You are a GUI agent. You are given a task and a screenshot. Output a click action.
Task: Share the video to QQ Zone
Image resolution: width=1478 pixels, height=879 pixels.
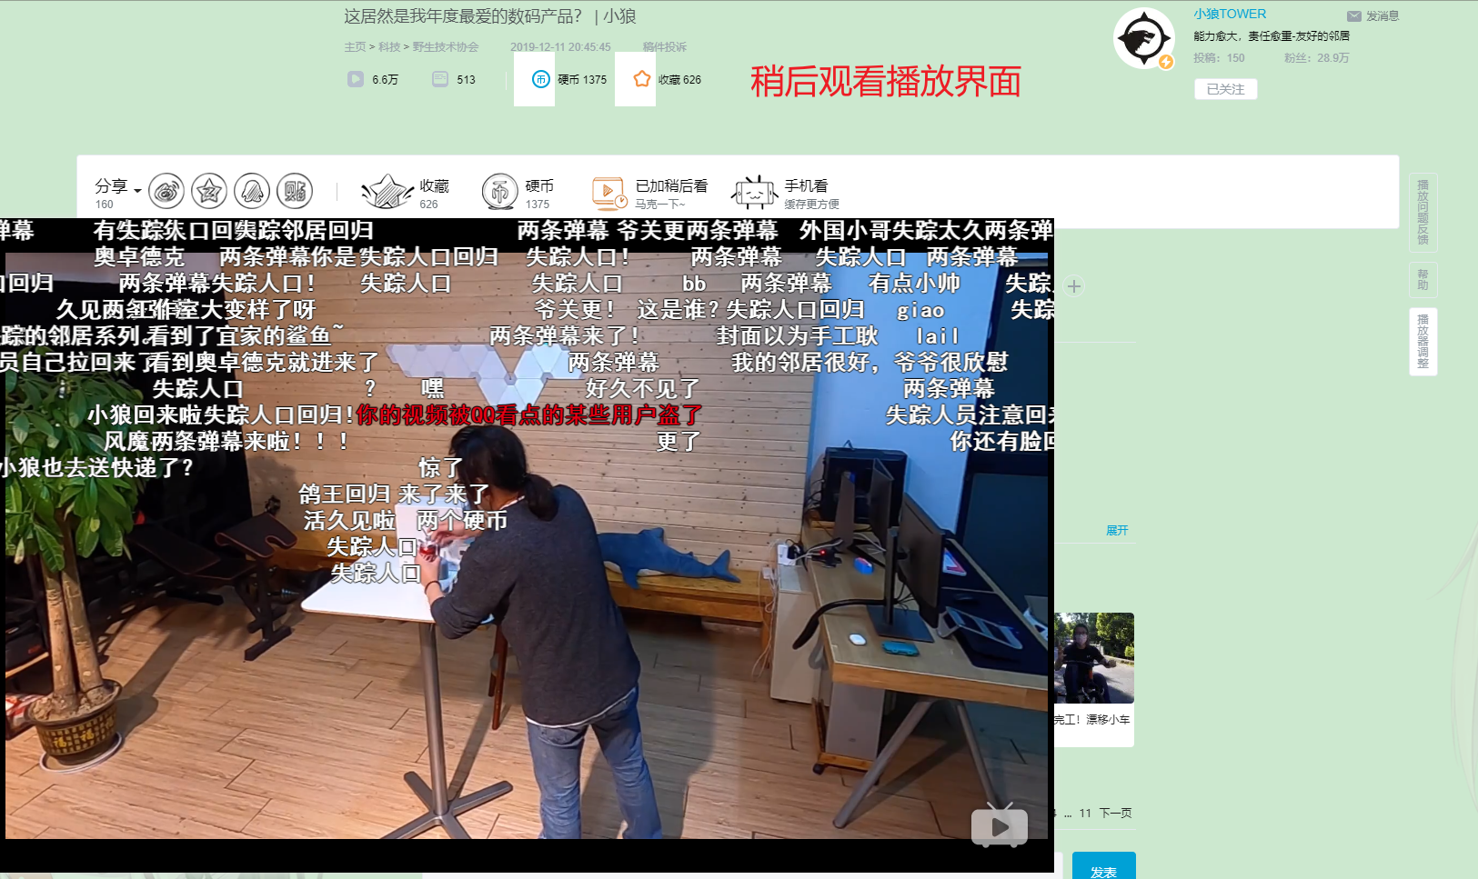(209, 191)
